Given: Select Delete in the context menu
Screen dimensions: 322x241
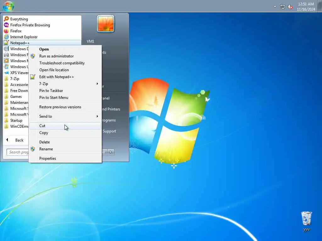Looking at the screenshot, I should click(65, 142).
